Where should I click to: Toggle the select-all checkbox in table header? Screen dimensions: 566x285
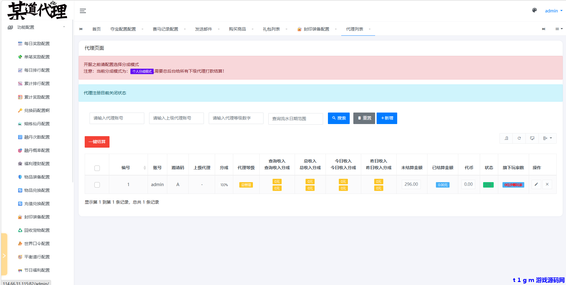[x=97, y=168]
